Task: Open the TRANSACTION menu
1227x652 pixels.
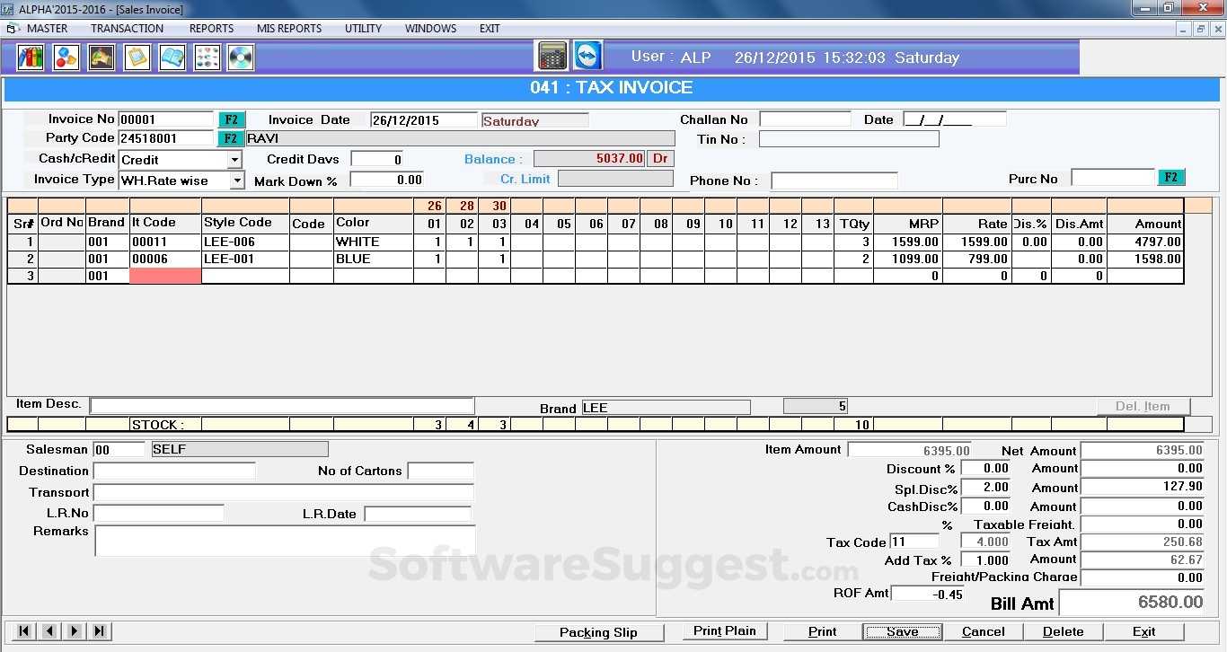Action: click(126, 28)
